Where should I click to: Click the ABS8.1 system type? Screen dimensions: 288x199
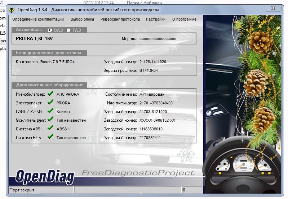tap(63, 129)
